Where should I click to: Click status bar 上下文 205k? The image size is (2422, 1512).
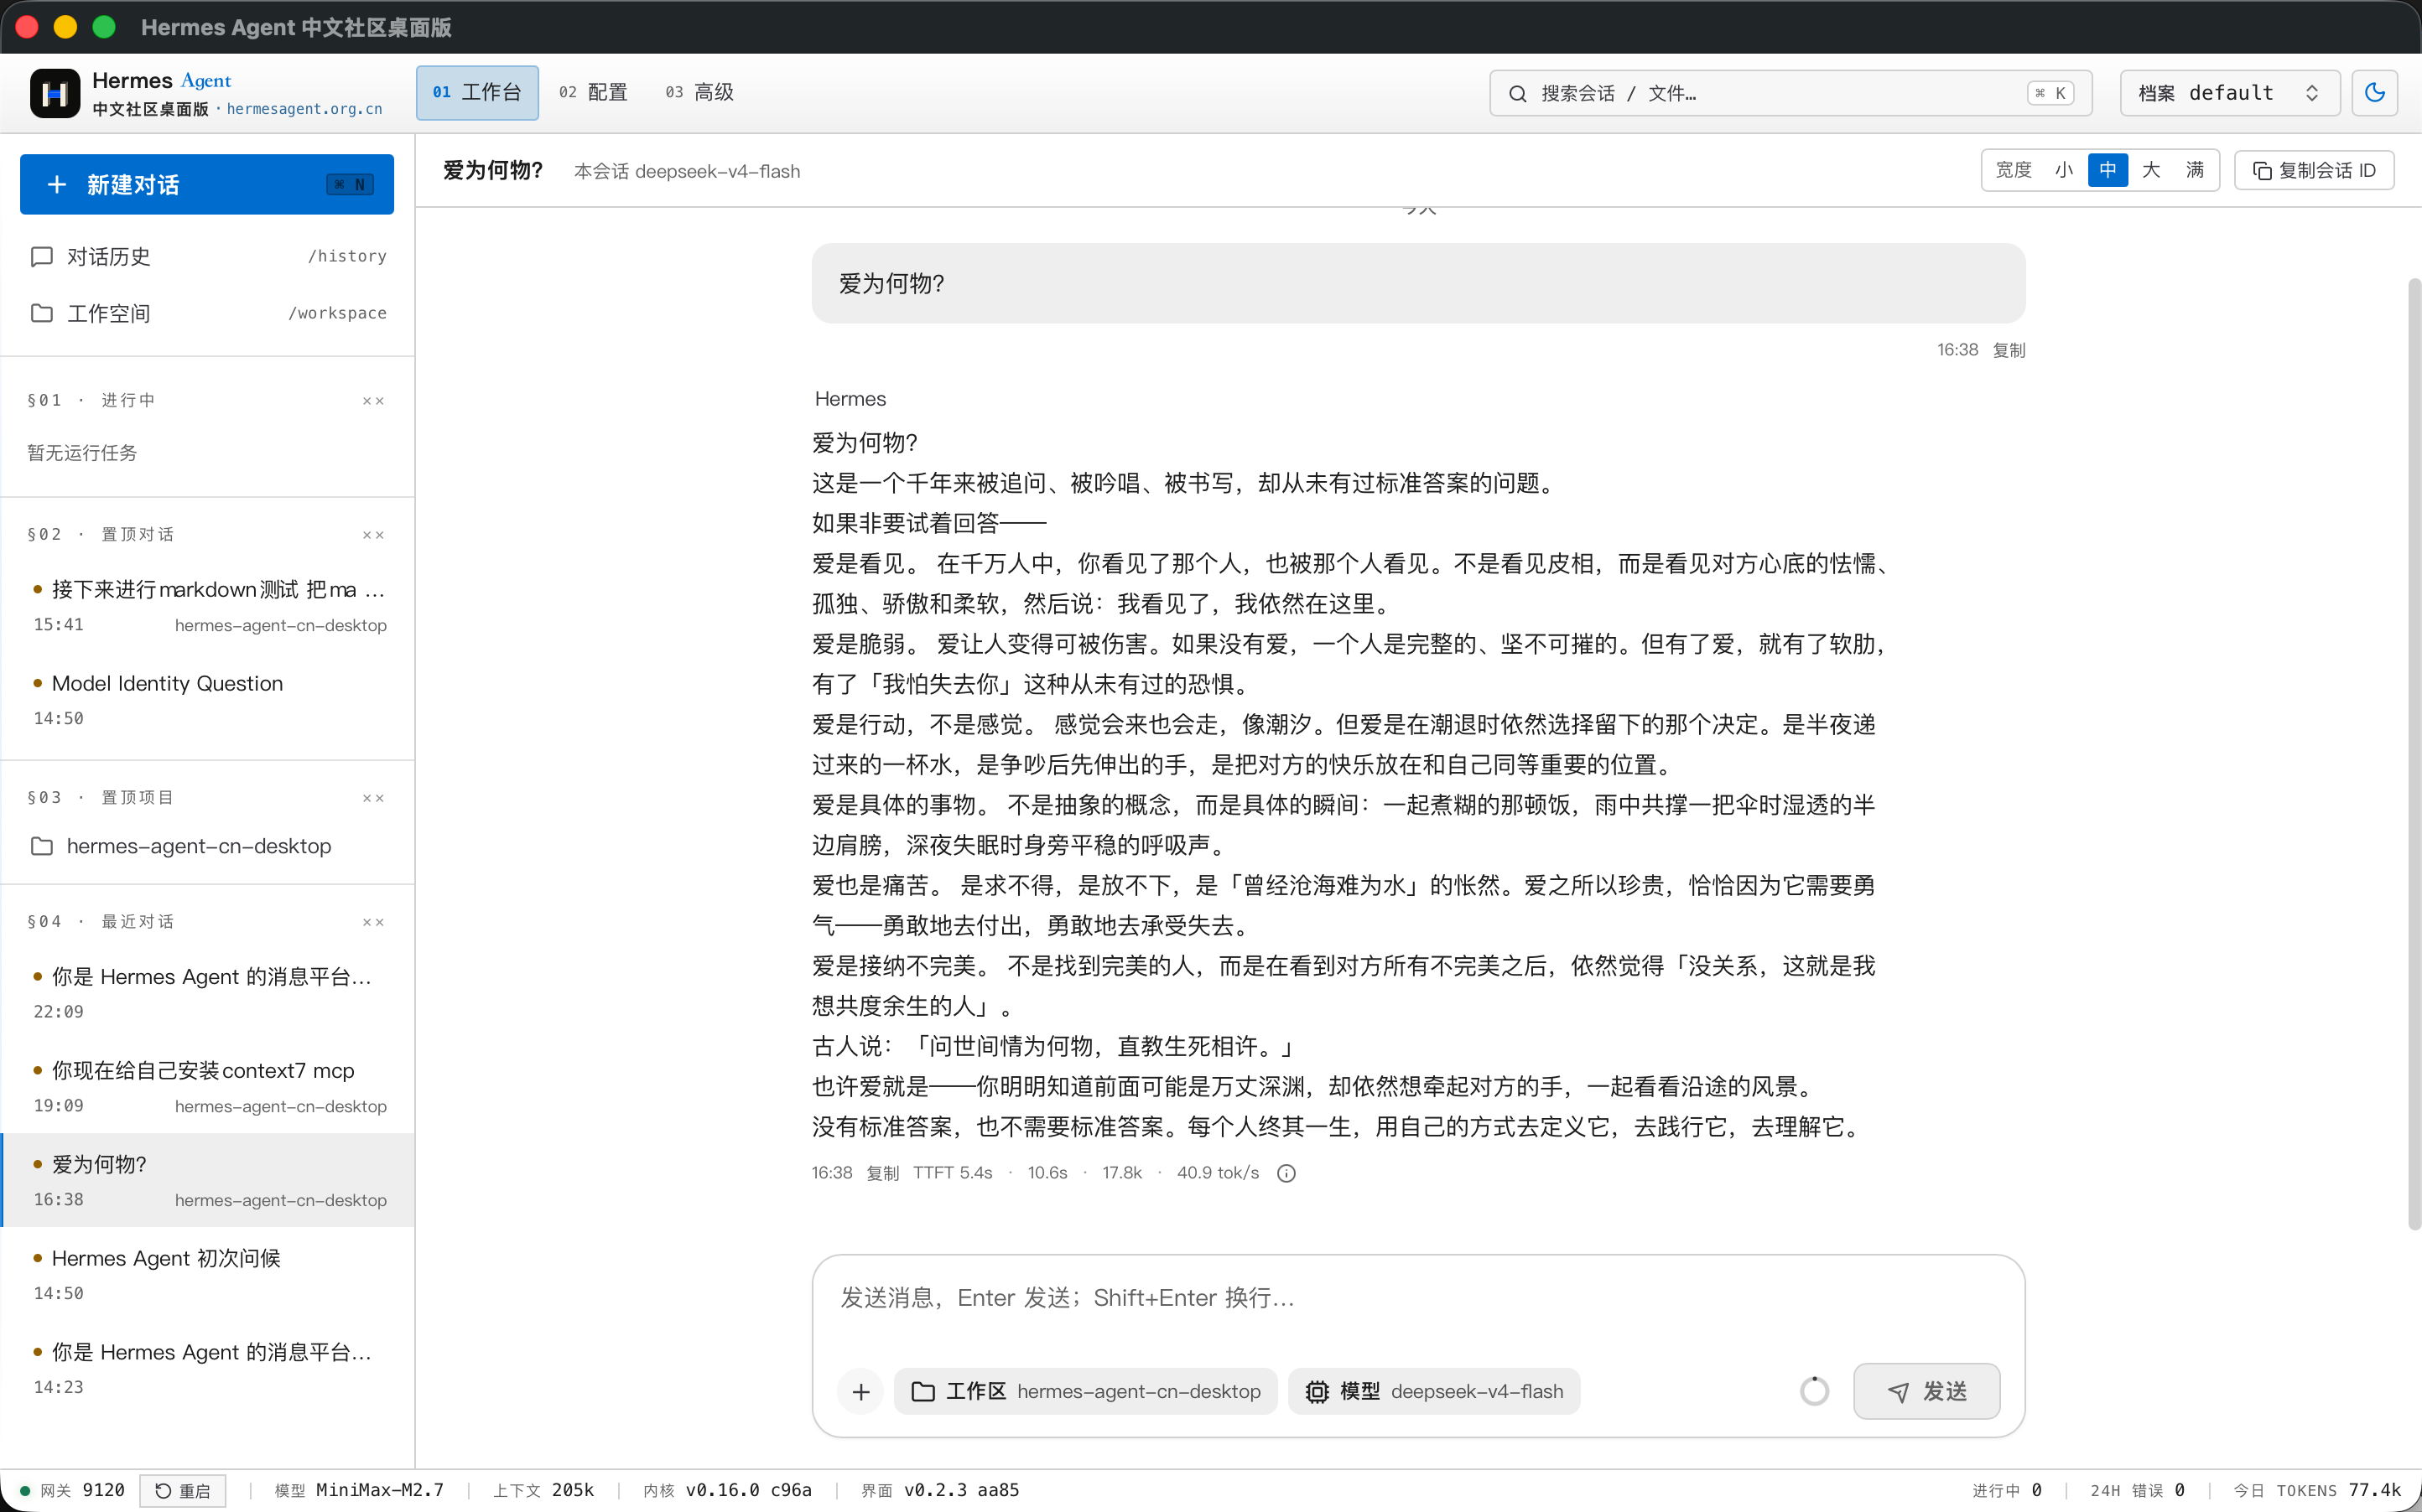point(544,1490)
